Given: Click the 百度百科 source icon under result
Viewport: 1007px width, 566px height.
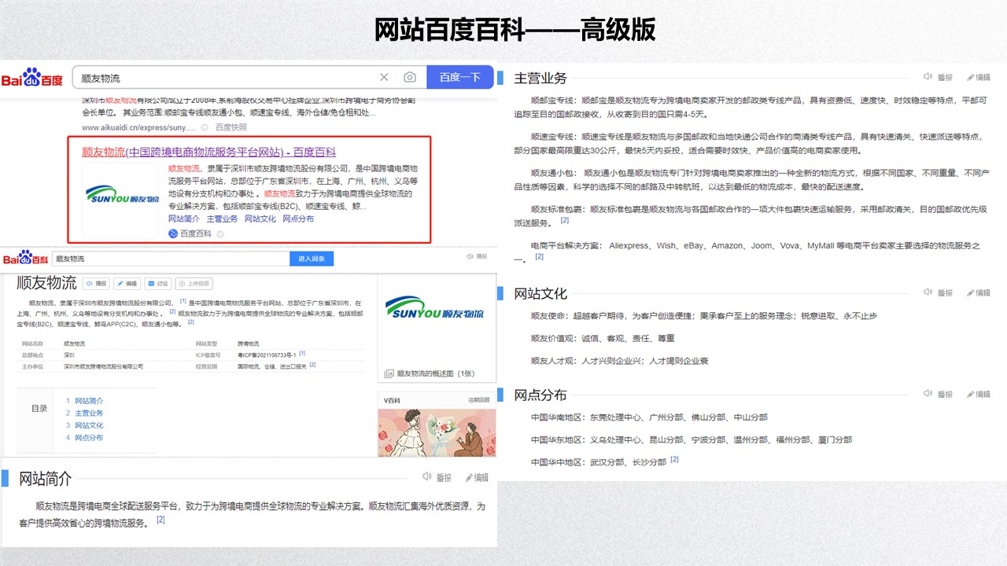Looking at the screenshot, I should pyautogui.click(x=173, y=233).
